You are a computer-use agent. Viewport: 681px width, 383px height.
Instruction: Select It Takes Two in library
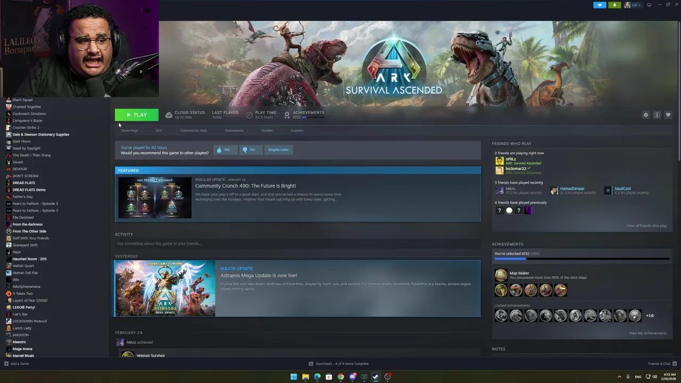click(x=22, y=294)
